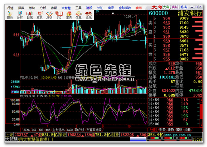207x147 pixels.
Task: Select the 筹码 tab in side panel
Action: [x=179, y=129]
